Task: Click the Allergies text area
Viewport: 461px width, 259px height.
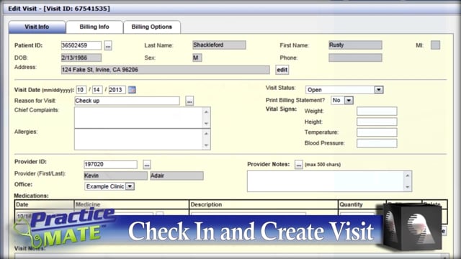Action: pyautogui.click(x=138, y=140)
